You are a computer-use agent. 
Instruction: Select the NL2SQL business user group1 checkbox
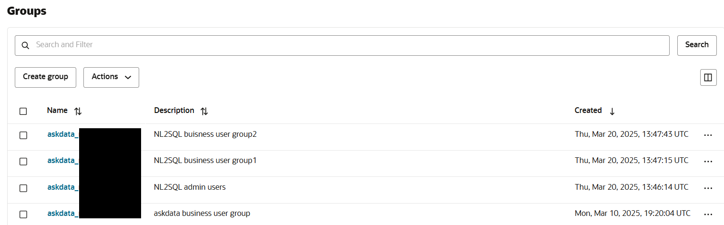(23, 161)
